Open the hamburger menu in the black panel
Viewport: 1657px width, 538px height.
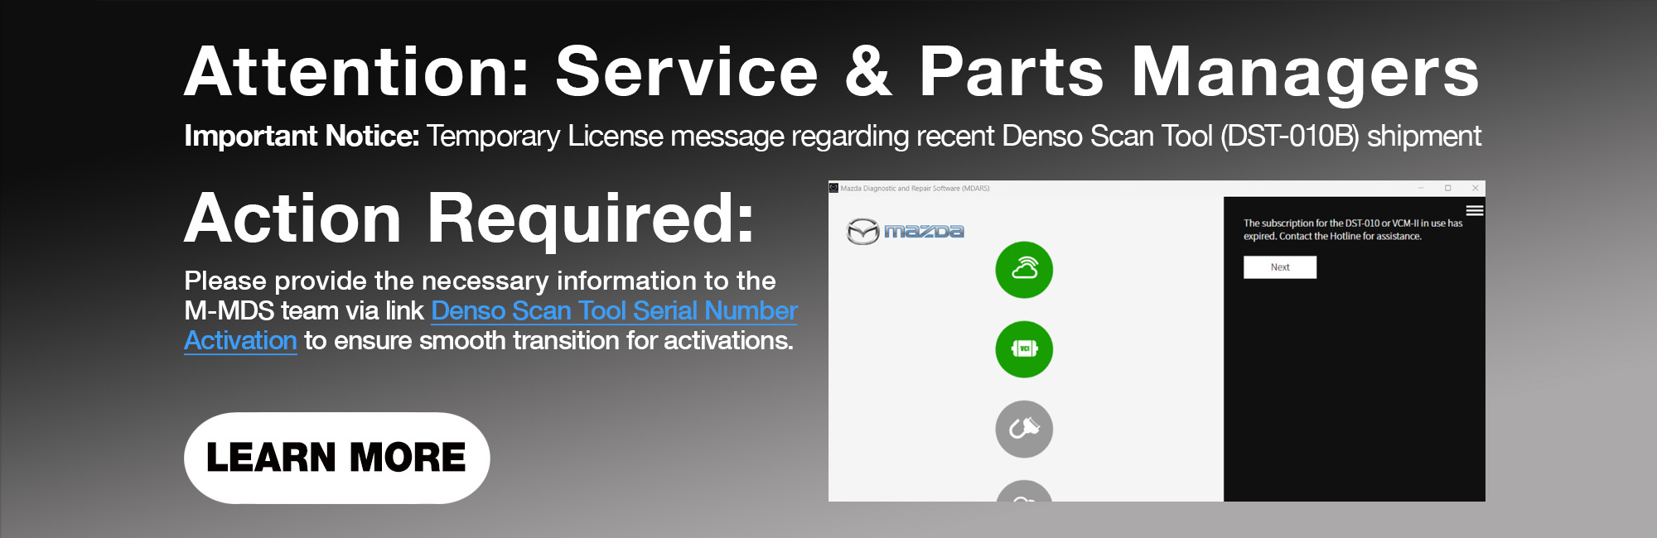[1475, 210]
